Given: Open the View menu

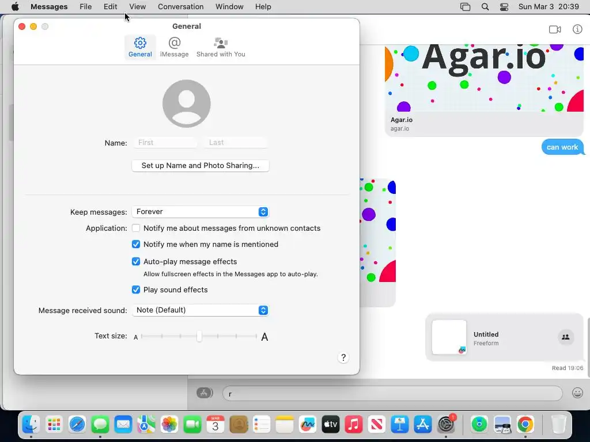Looking at the screenshot, I should 137,7.
